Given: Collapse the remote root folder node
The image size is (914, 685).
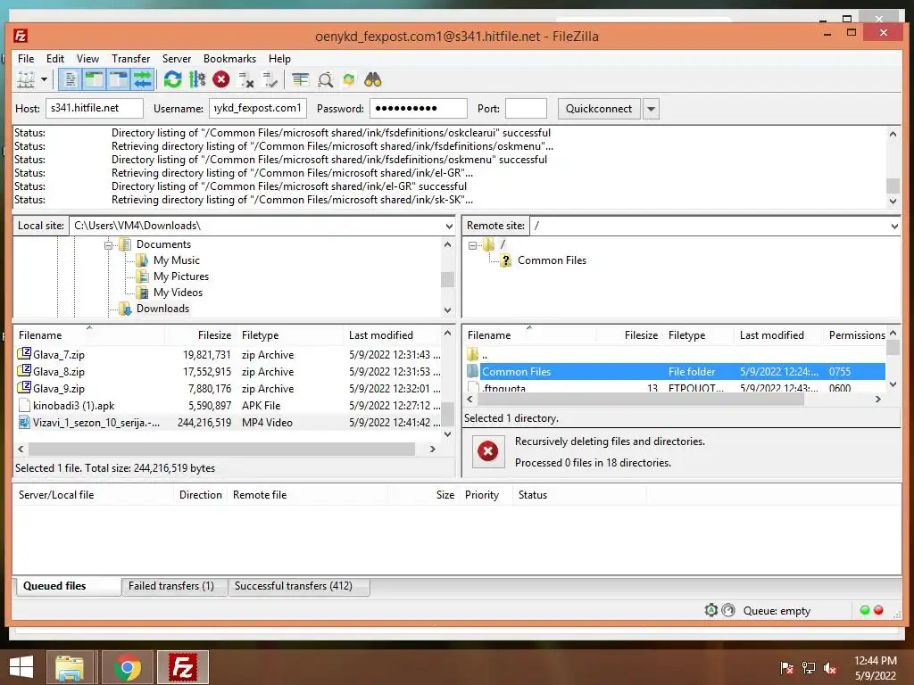Looking at the screenshot, I should 473,246.
